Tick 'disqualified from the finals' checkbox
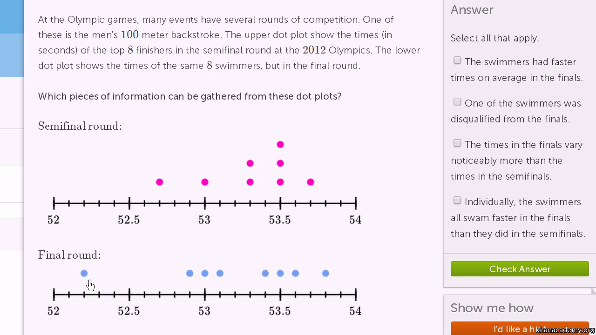 point(457,102)
